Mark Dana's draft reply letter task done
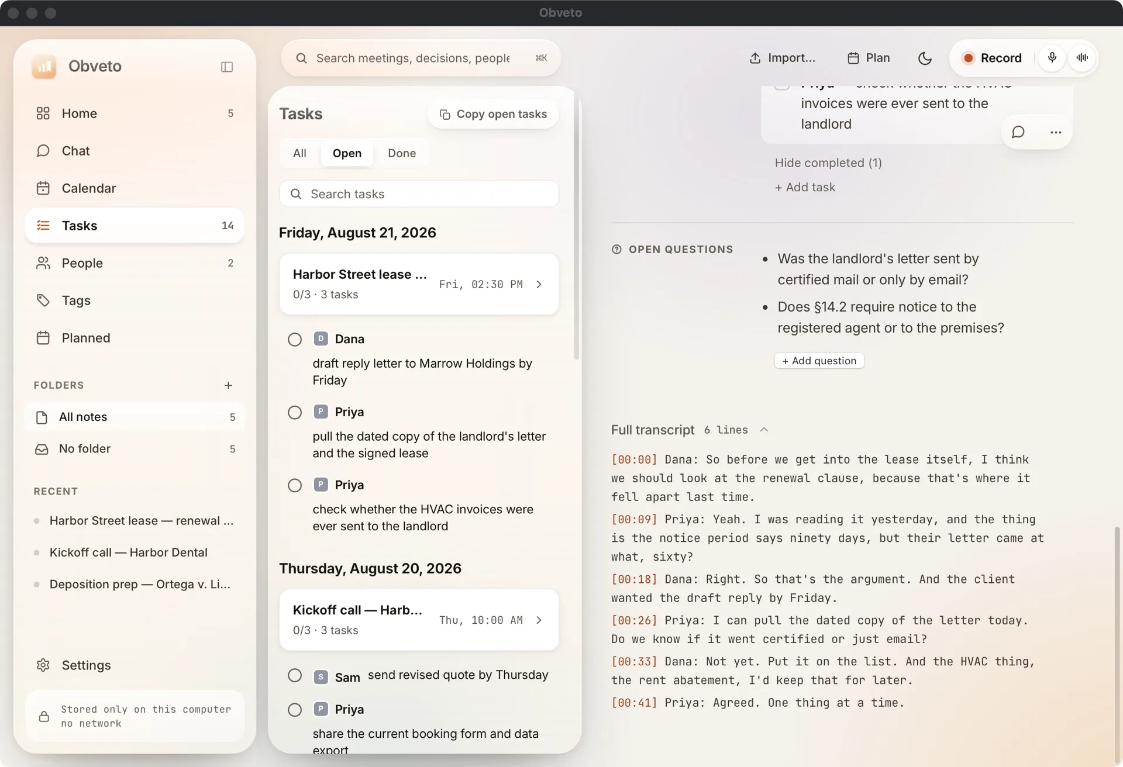The image size is (1123, 767). [295, 340]
